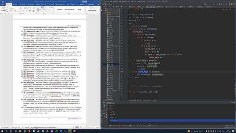The width and height of the screenshot is (236, 133).
Task: Open Event Log in PyCharm status bar
Action: coord(229,126)
